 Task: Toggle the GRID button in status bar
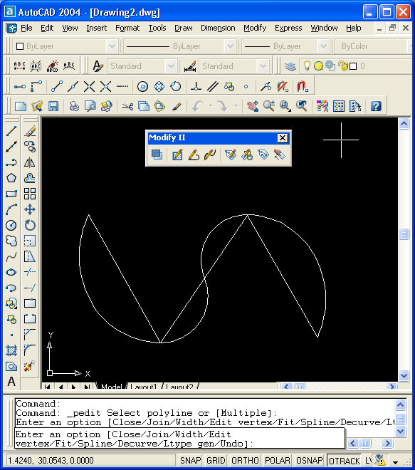[216, 461]
